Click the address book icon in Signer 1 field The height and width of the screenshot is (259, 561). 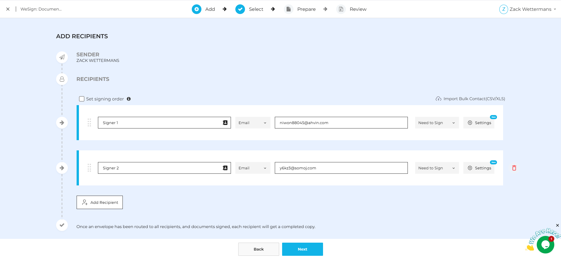coord(225,123)
